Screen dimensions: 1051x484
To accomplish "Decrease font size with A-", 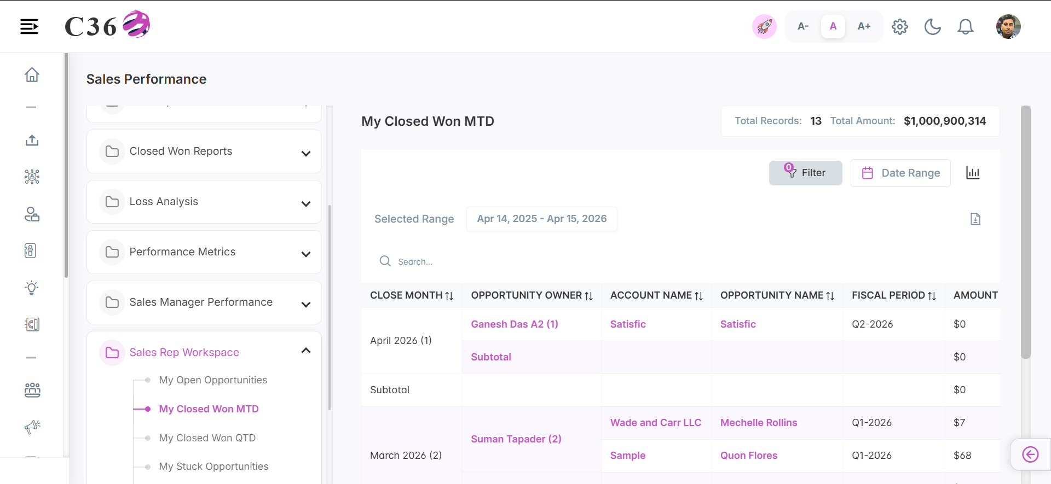I will [803, 26].
